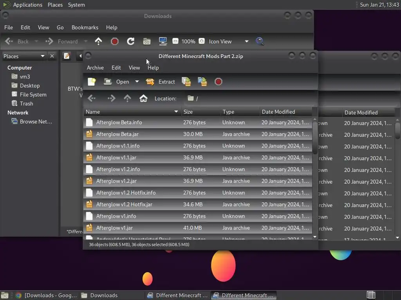Click the red Stop icon in archive manager
This screenshot has width=401, height=300.
(218, 82)
